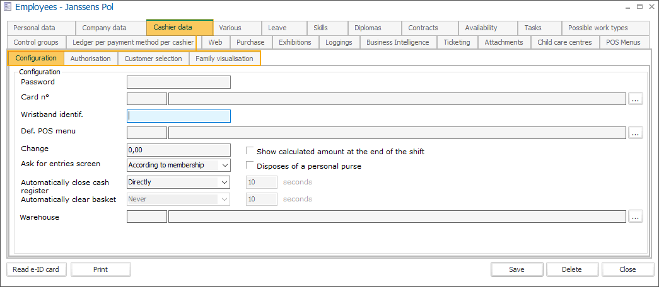Open the Purchase tab
Viewport: 659px width, 287px height.
click(251, 42)
